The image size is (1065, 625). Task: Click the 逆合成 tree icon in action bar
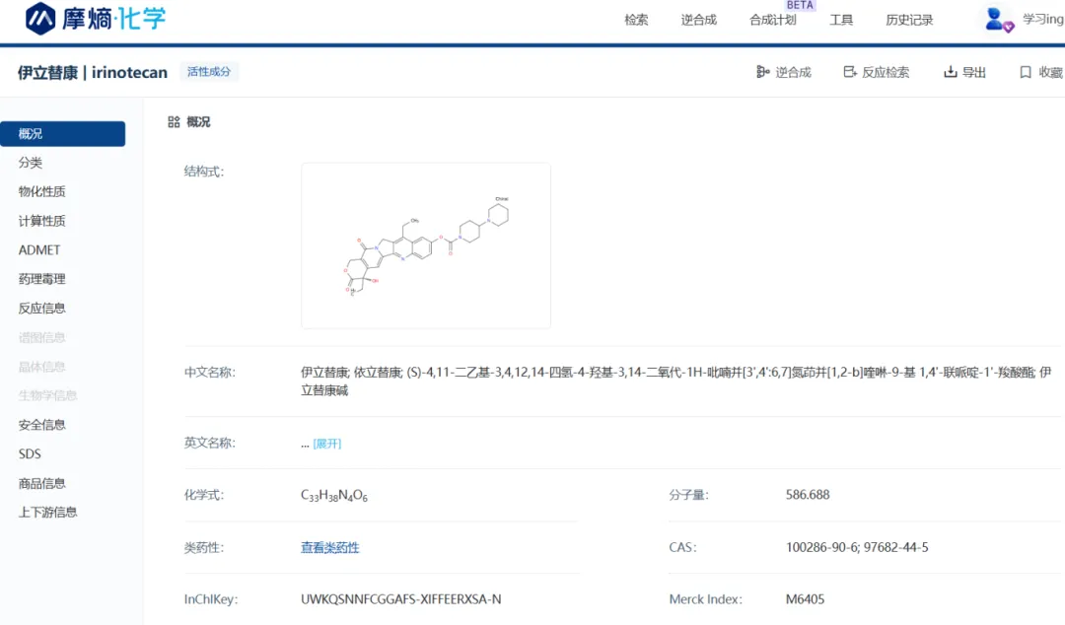(762, 72)
